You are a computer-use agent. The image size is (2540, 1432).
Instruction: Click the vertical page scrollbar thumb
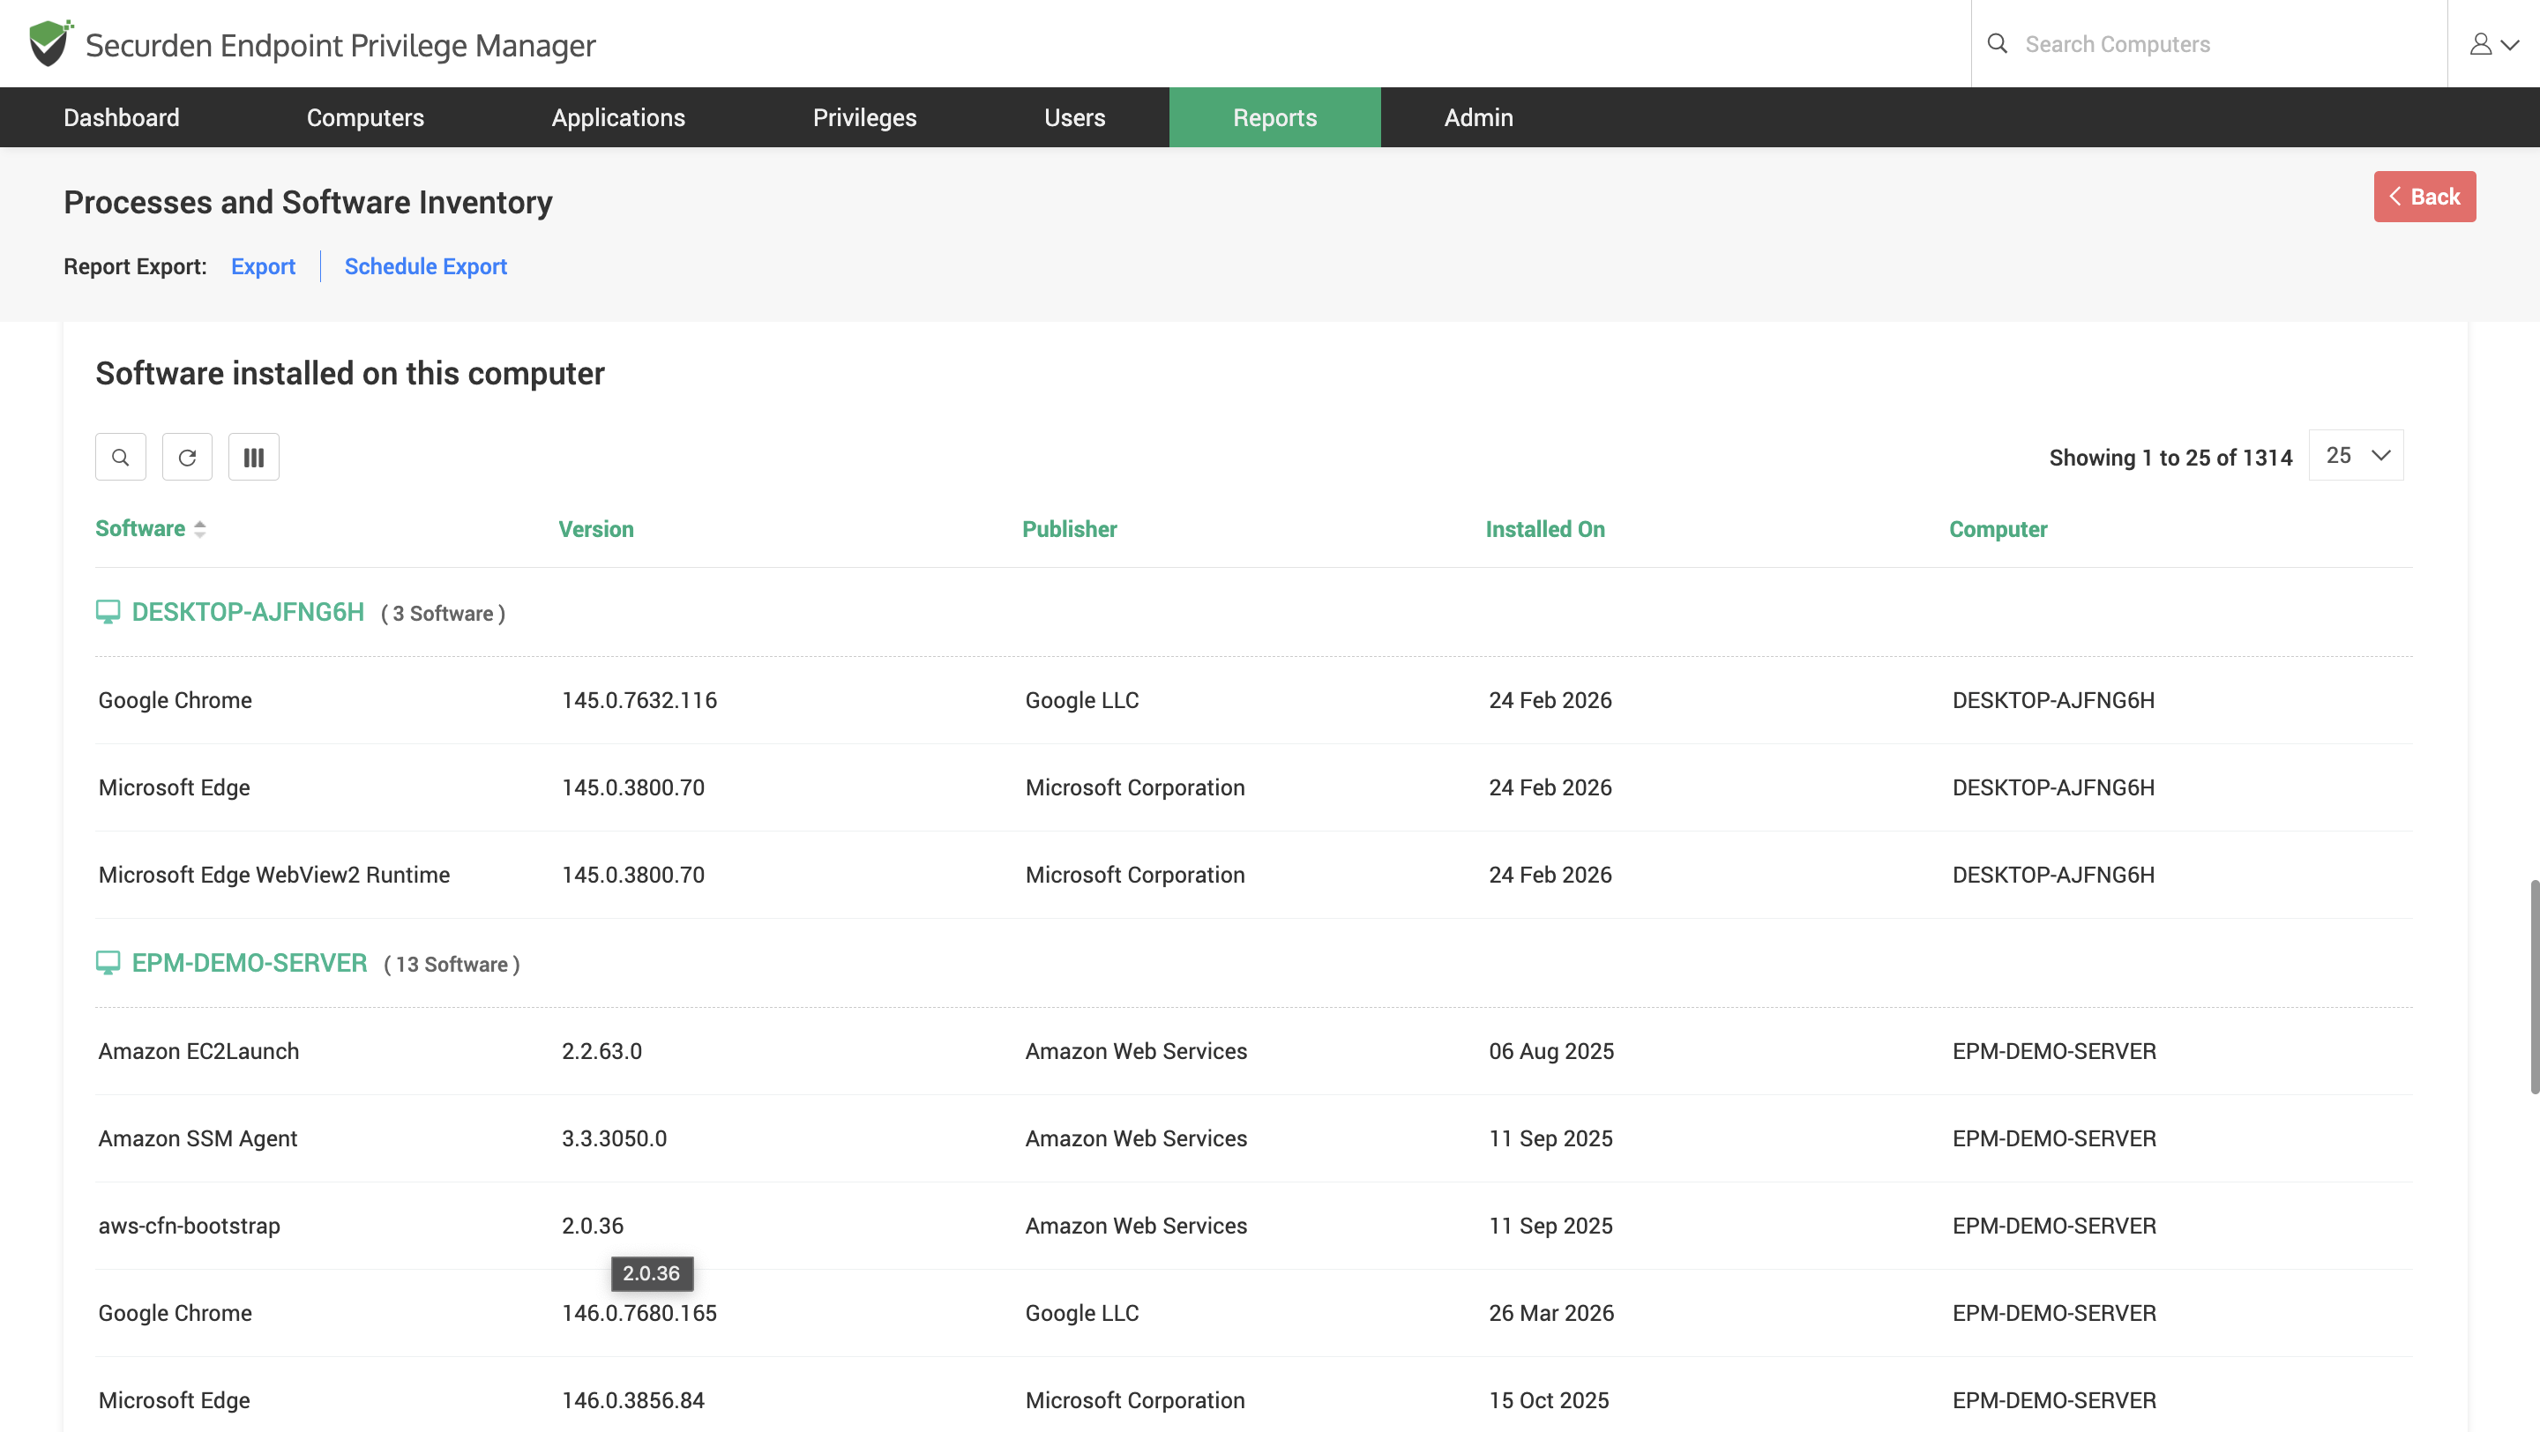point(2534,988)
